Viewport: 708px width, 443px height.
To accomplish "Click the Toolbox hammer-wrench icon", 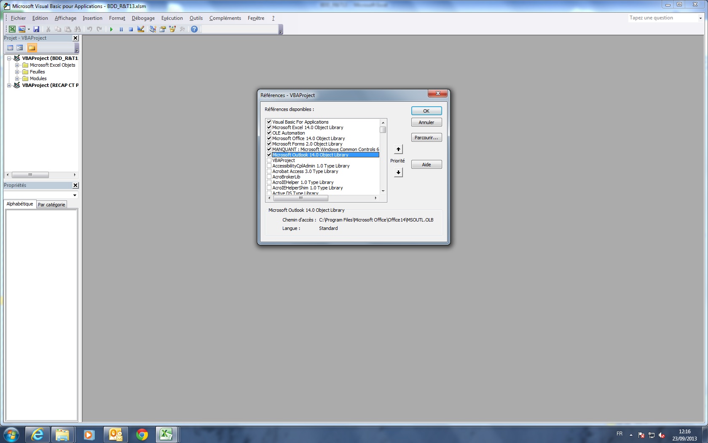I will [182, 29].
